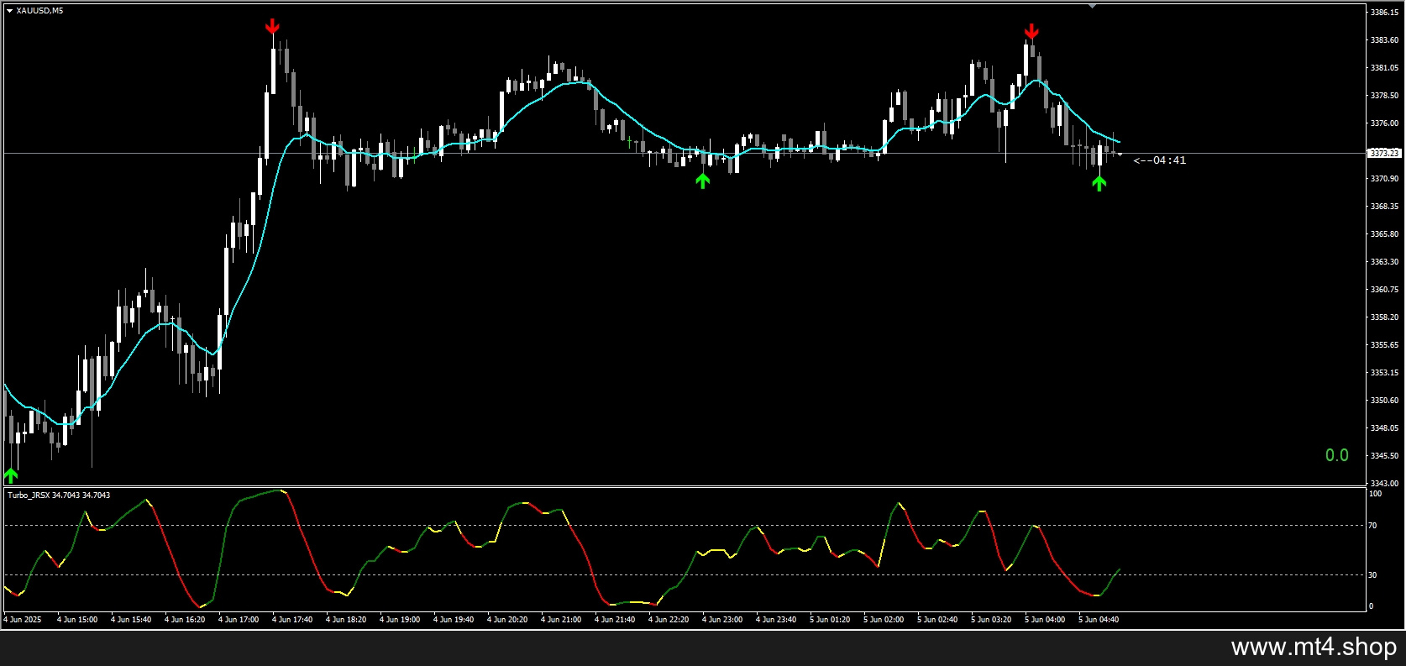Select the red sell arrow near 5 Jun 04:00
The image size is (1406, 666).
tap(1031, 32)
